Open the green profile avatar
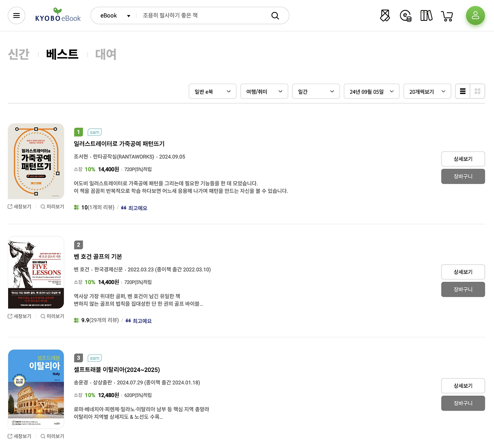This screenshot has width=494, height=441. coord(475,15)
